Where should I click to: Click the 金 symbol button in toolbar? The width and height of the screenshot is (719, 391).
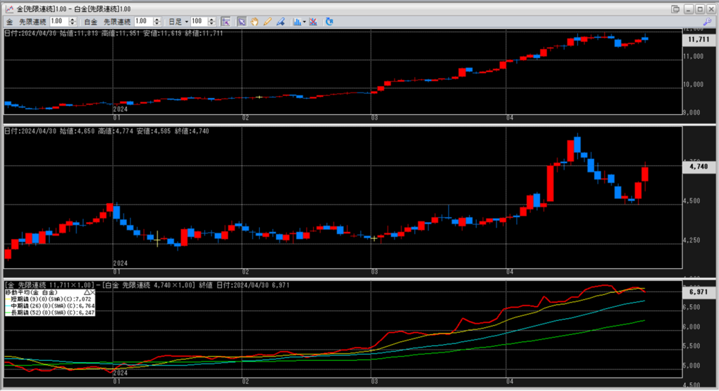click(x=9, y=22)
